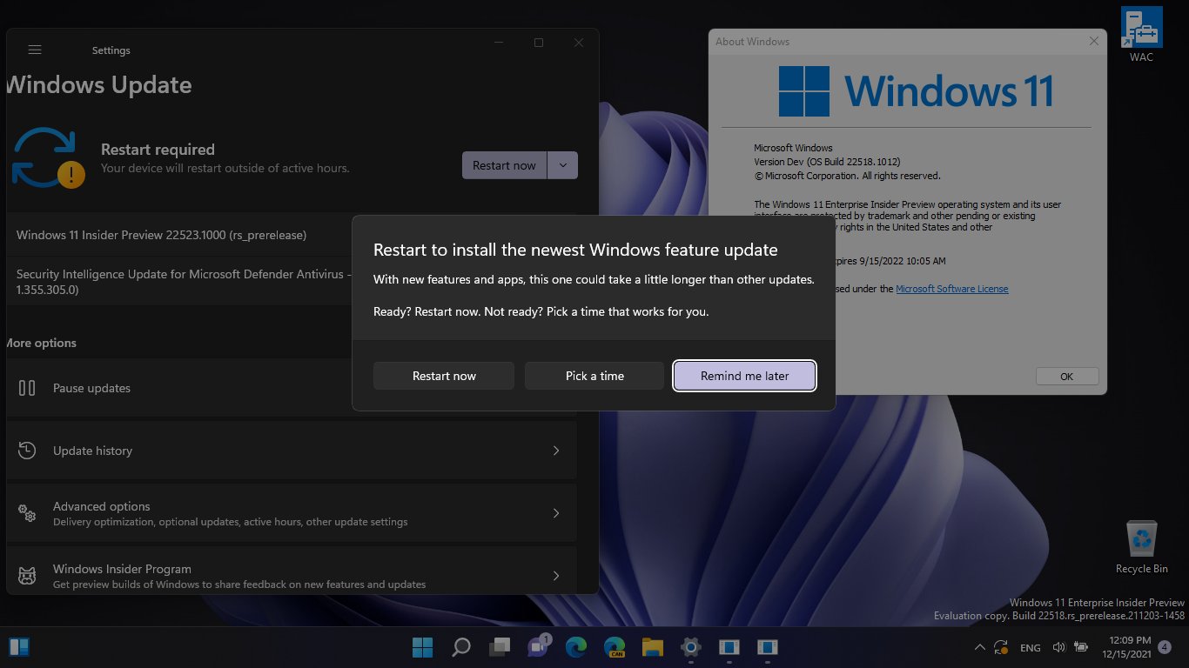This screenshot has width=1189, height=668.
Task: Click the Windows Insider Program label
Action: click(x=122, y=569)
